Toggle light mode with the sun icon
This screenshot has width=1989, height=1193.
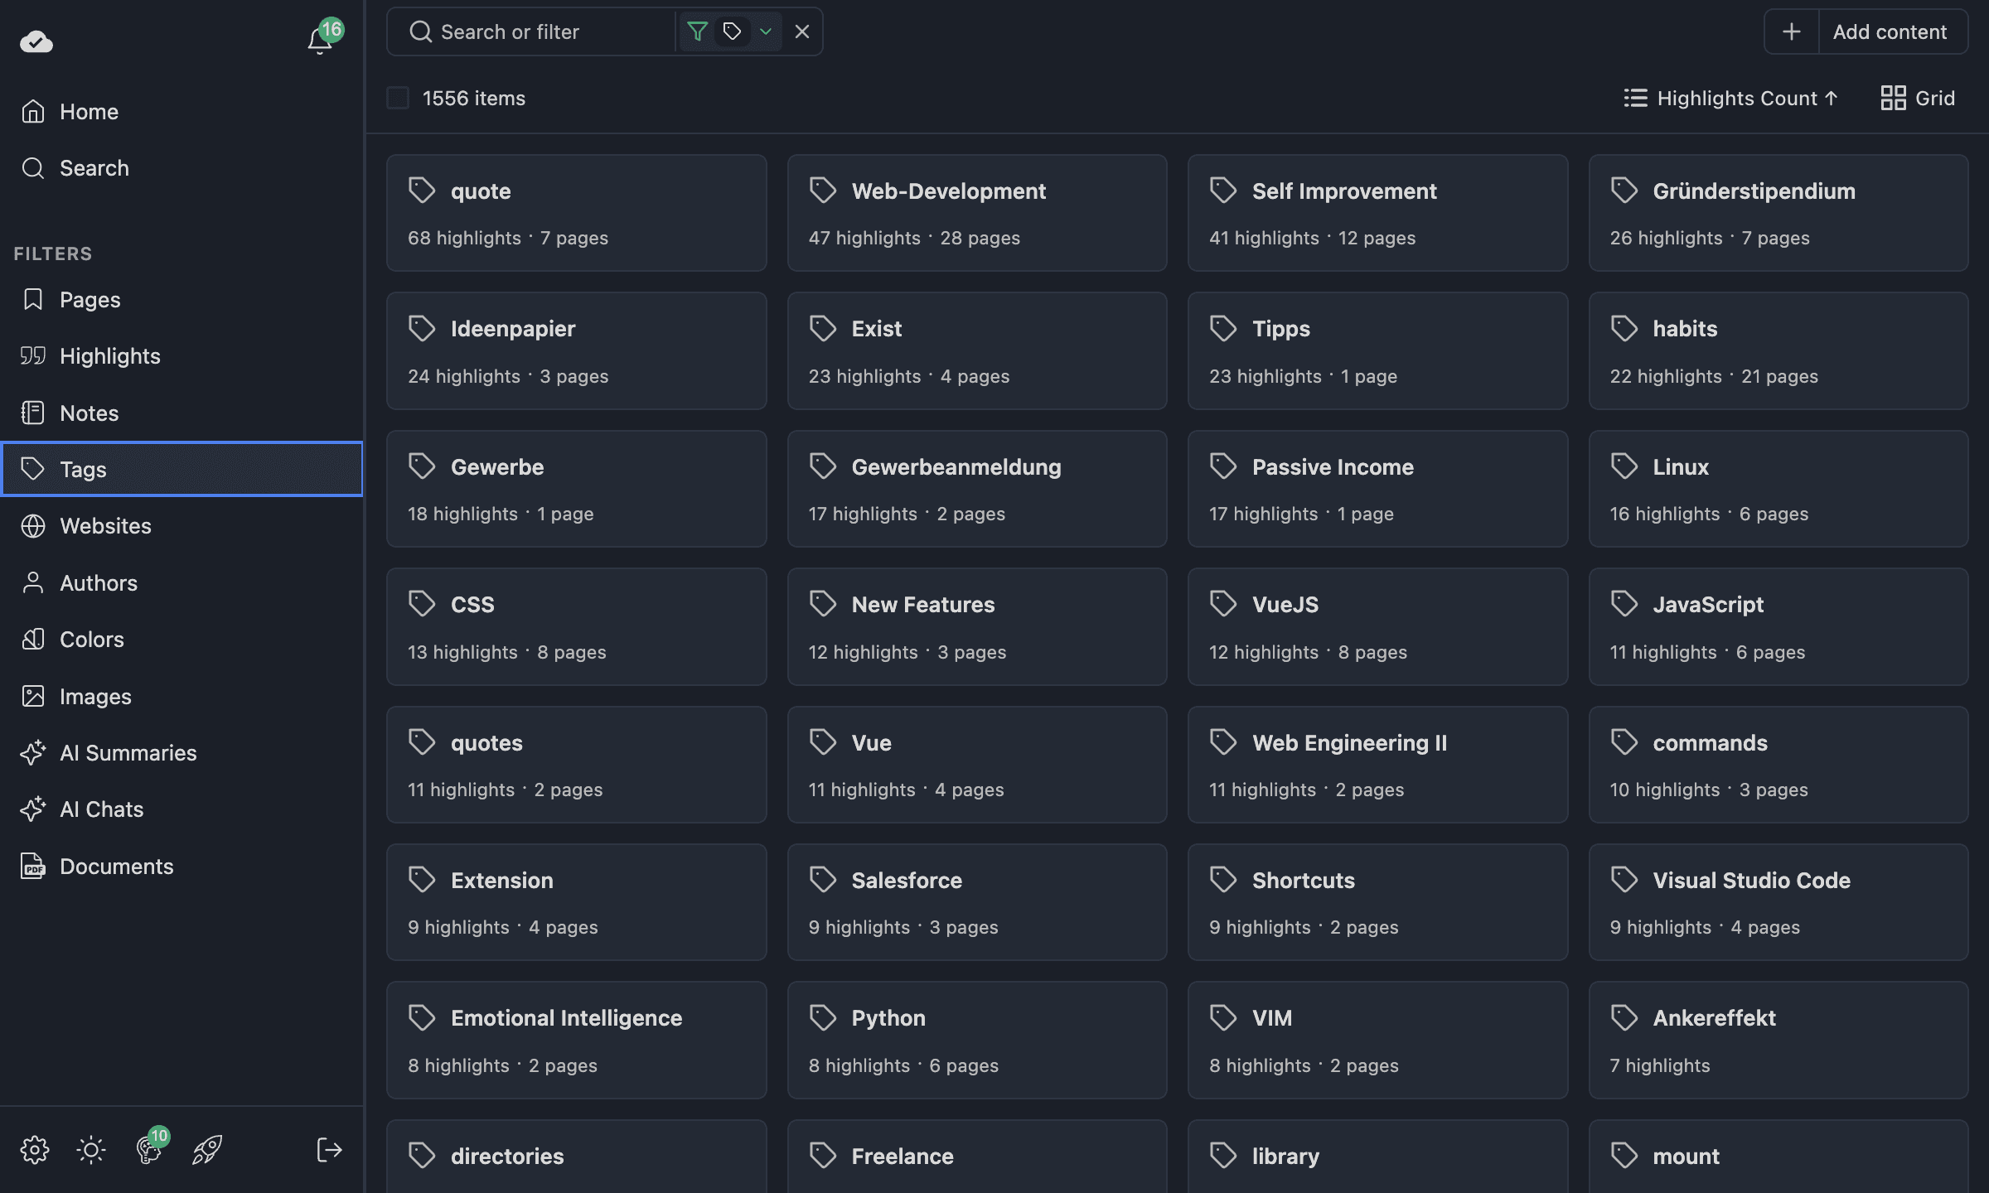click(90, 1149)
